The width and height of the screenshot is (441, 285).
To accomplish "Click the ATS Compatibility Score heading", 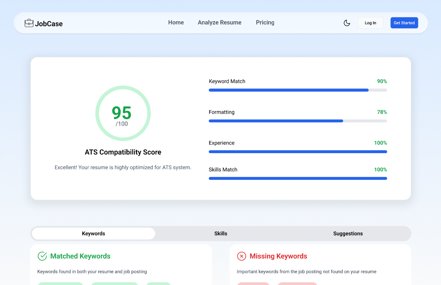I will tap(123, 152).
